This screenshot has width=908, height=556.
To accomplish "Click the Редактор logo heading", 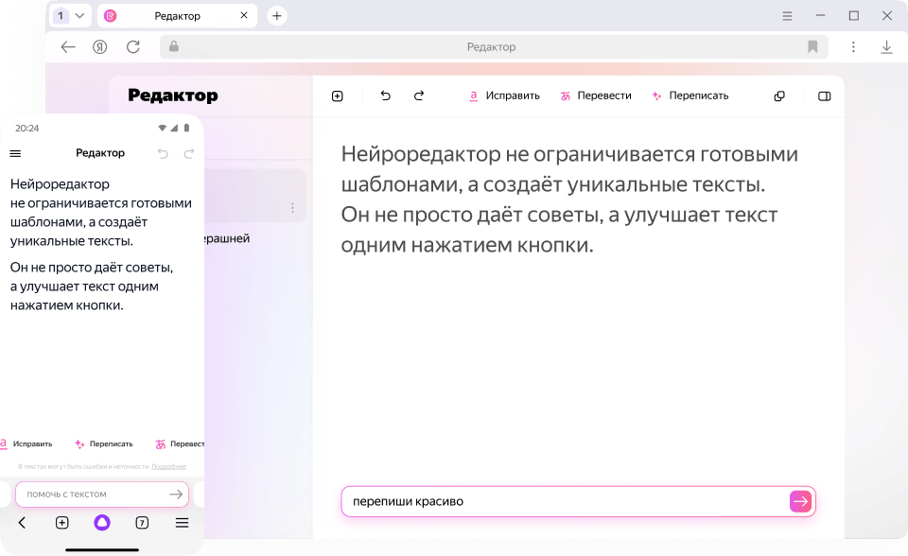I will tap(172, 96).
